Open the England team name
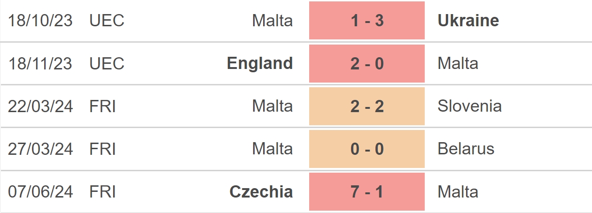592x213 pixels. (x=260, y=64)
